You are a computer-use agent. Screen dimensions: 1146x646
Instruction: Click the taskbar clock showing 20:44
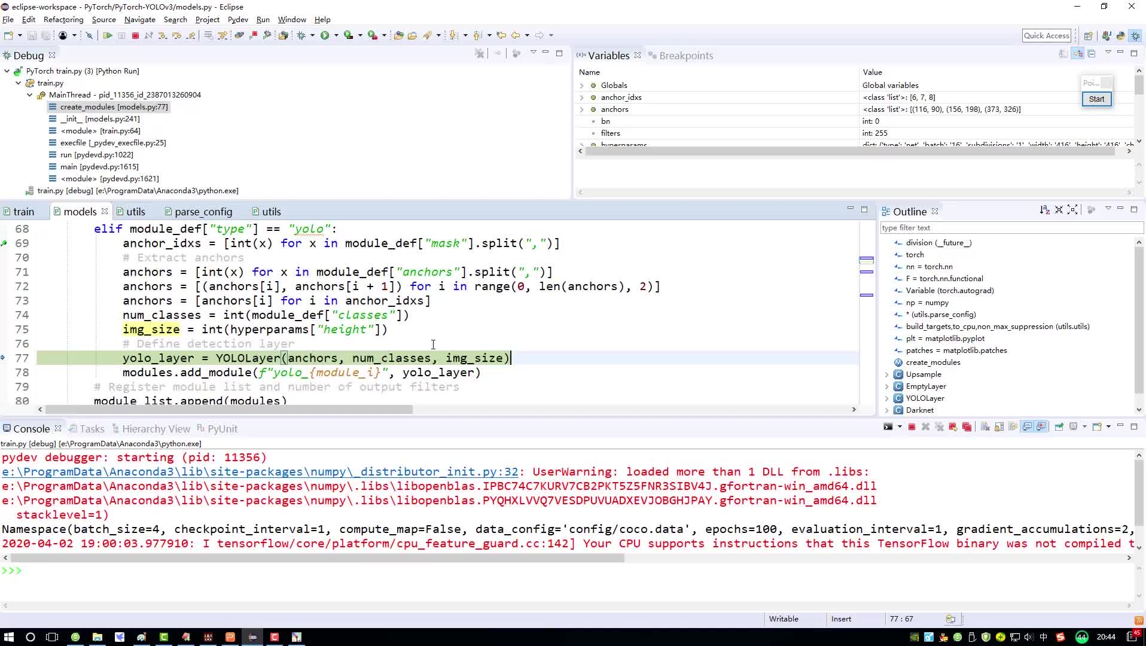click(x=1105, y=637)
